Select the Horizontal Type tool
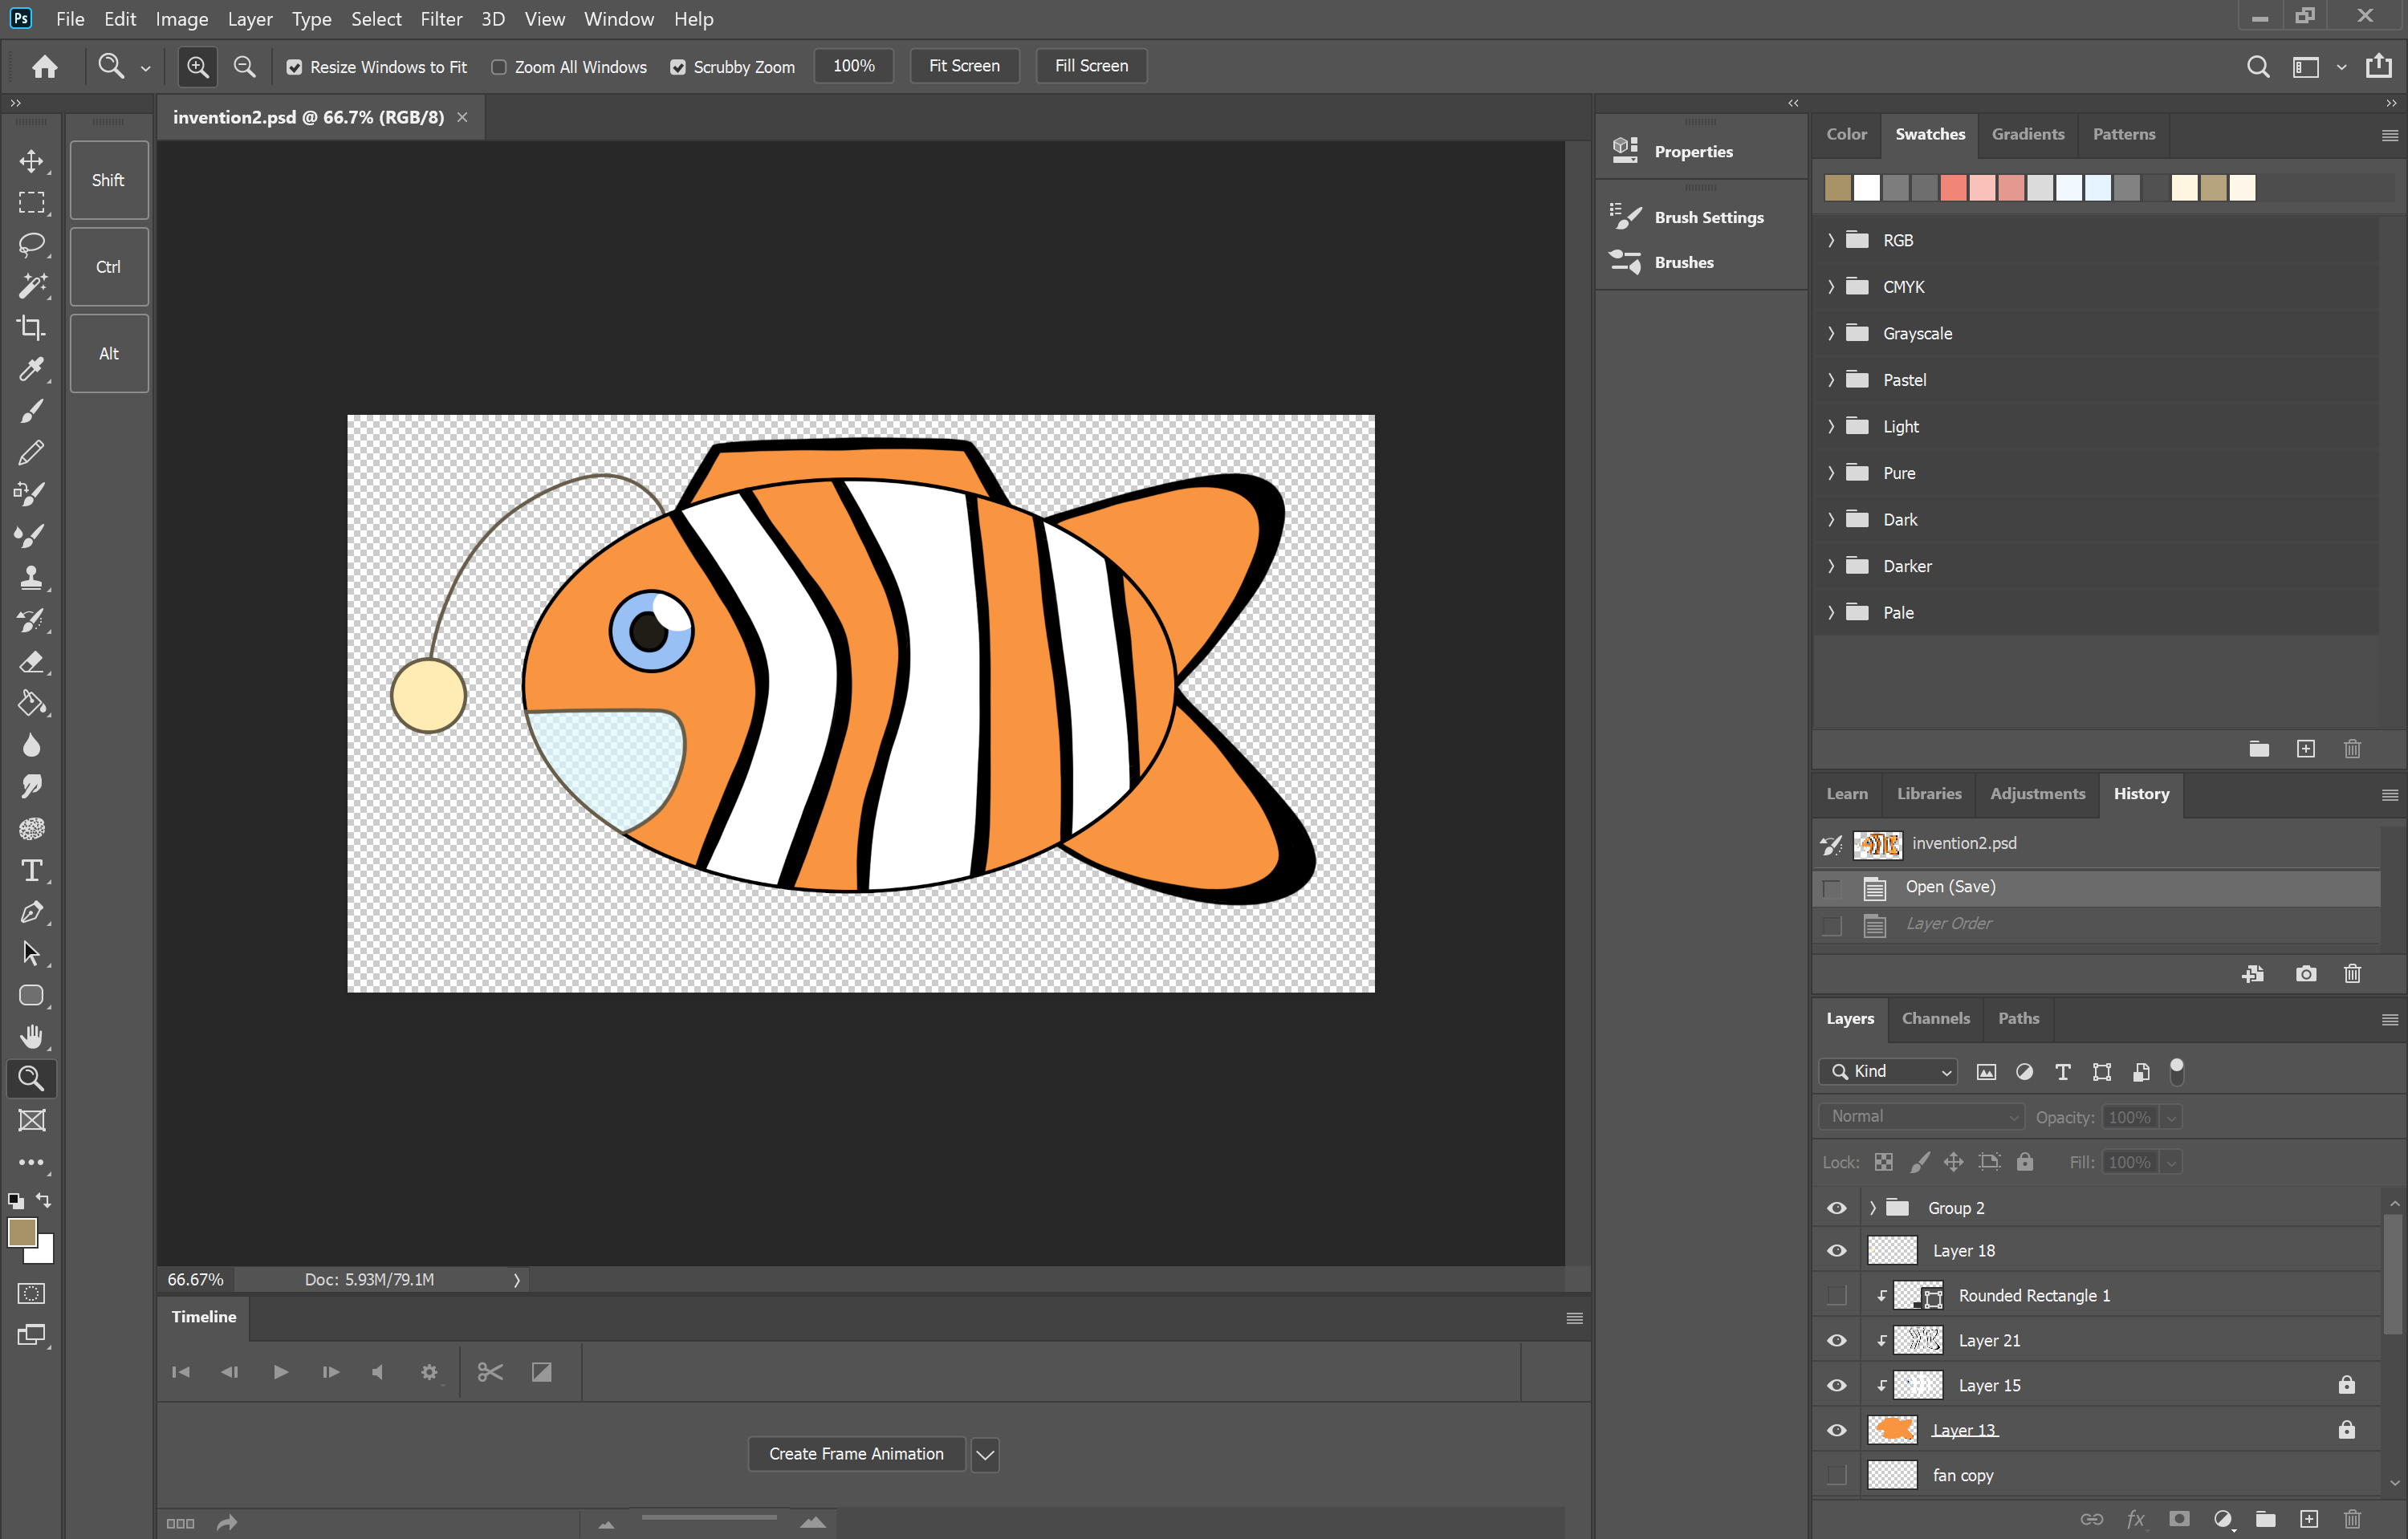This screenshot has height=1539, width=2408. point(31,871)
